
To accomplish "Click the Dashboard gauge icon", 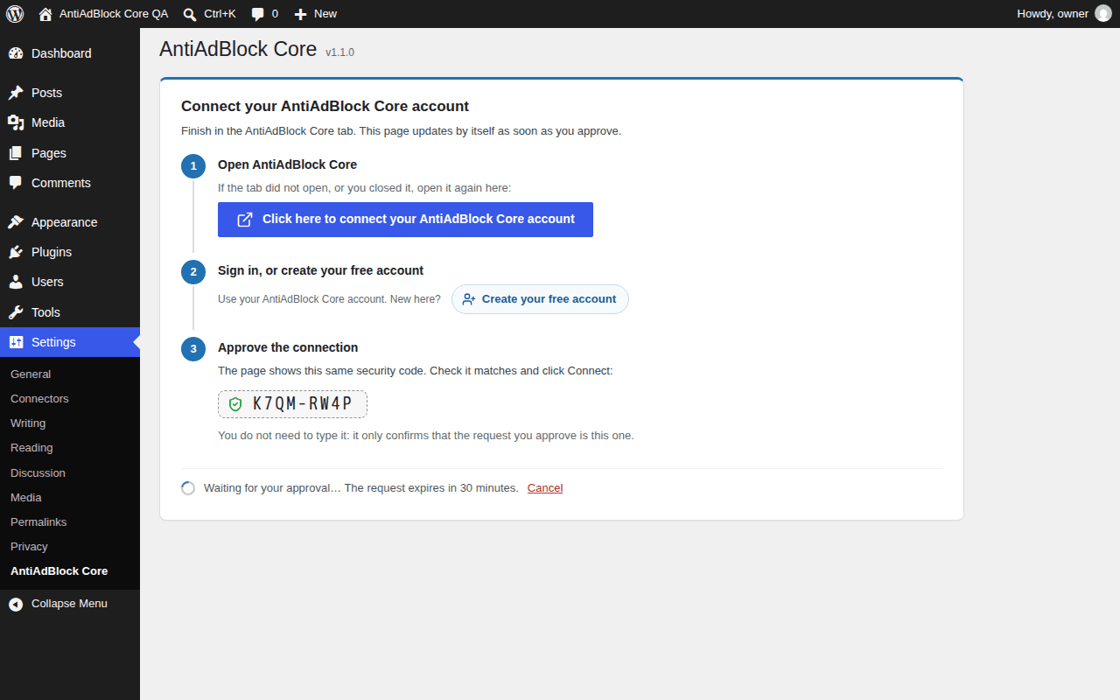I will tap(16, 53).
